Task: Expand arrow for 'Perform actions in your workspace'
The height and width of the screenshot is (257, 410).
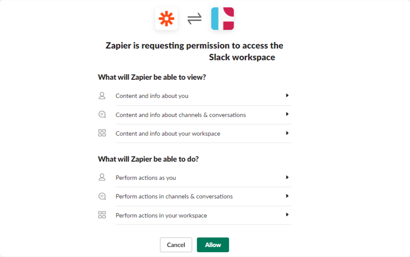Action: [287, 215]
